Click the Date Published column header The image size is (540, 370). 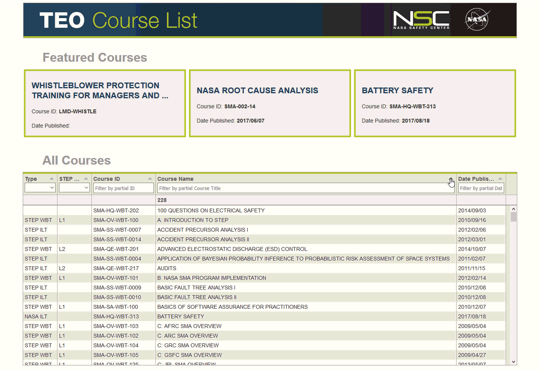(476, 179)
